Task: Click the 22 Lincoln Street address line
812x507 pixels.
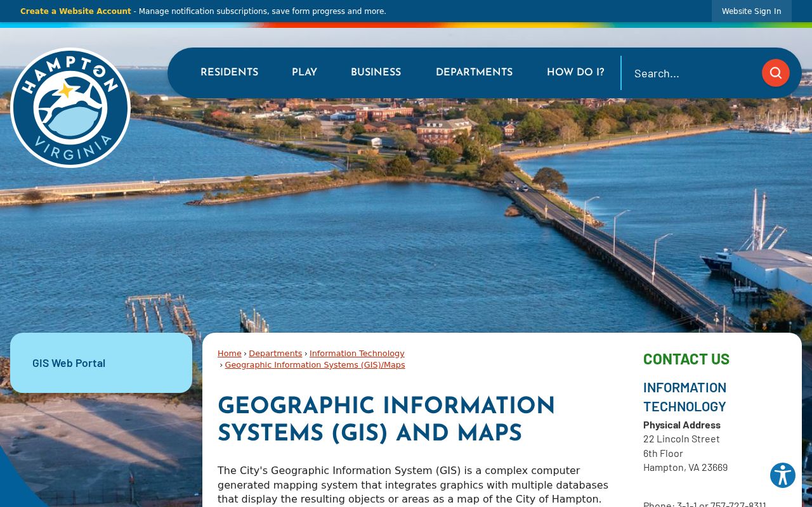Action: (x=681, y=439)
